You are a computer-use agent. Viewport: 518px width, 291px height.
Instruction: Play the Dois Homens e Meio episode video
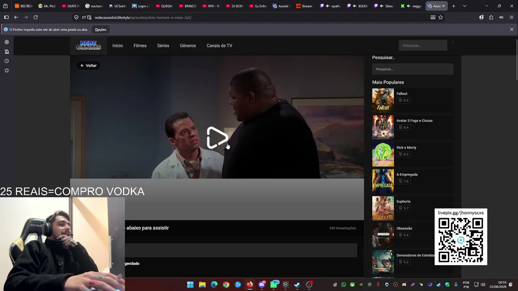point(217,138)
